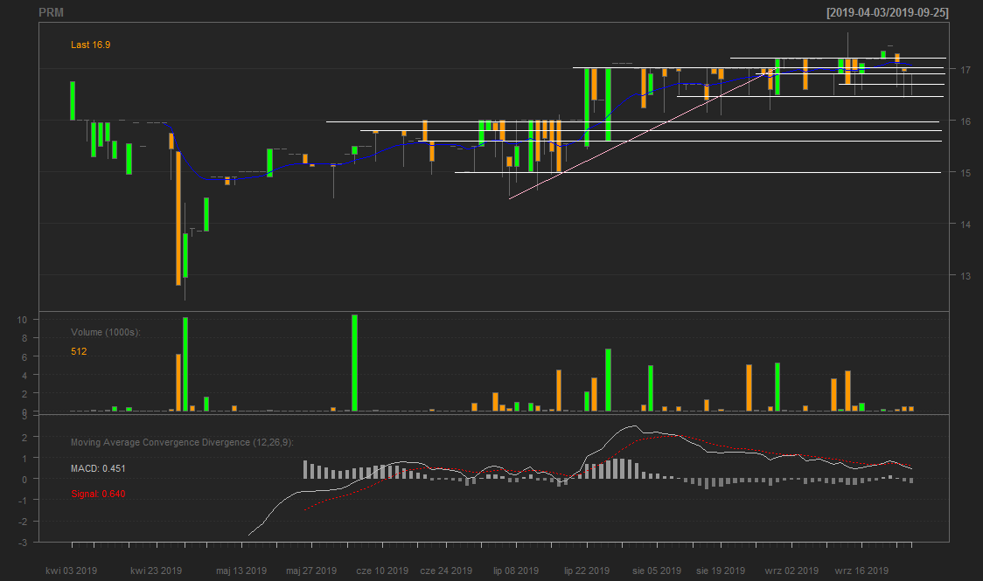983x581 pixels.
Task: Click the volume axis label 4
Action: click(x=24, y=376)
